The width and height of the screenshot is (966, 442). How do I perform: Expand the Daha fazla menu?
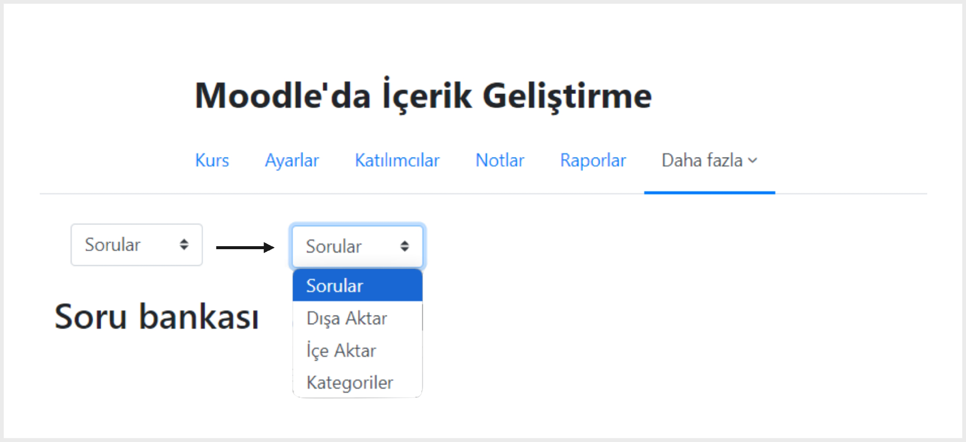point(702,161)
